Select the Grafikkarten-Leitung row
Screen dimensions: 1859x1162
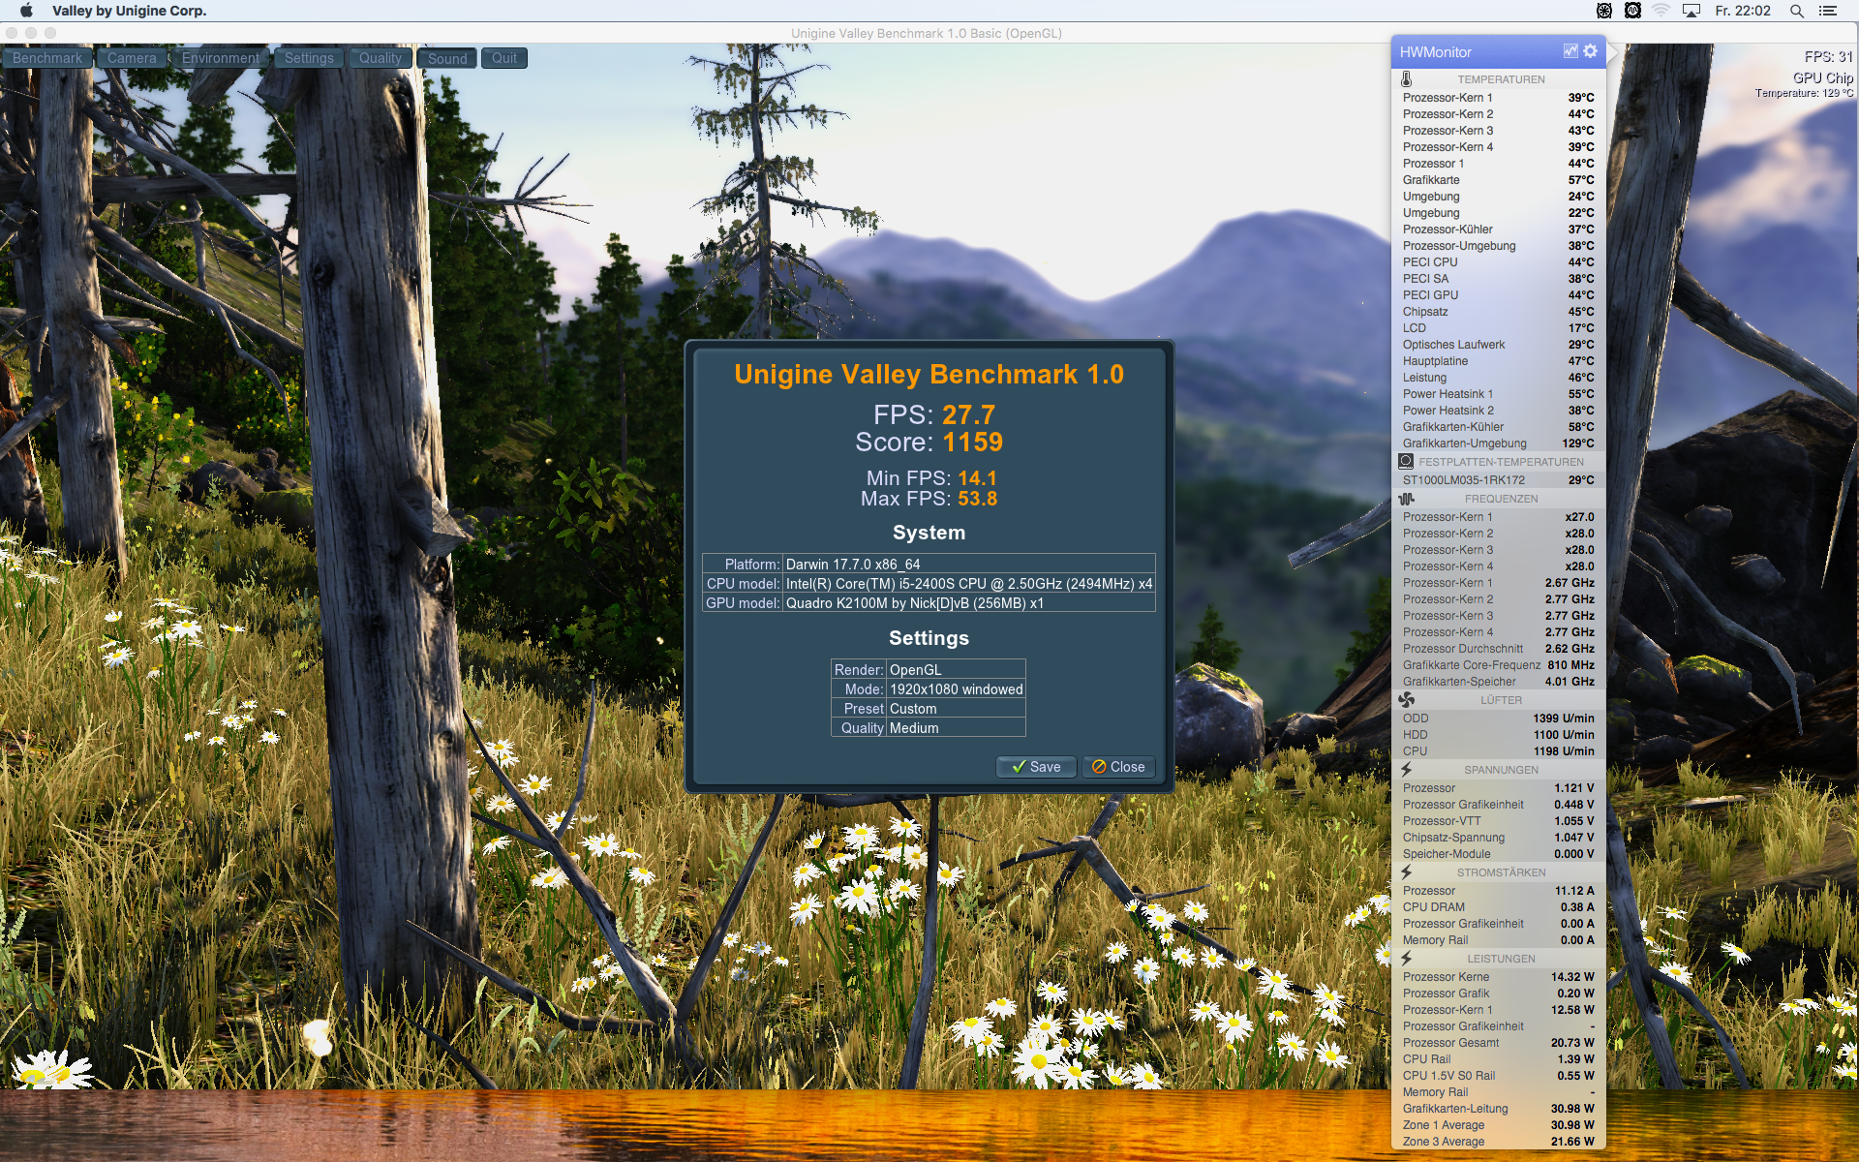1499,1109
